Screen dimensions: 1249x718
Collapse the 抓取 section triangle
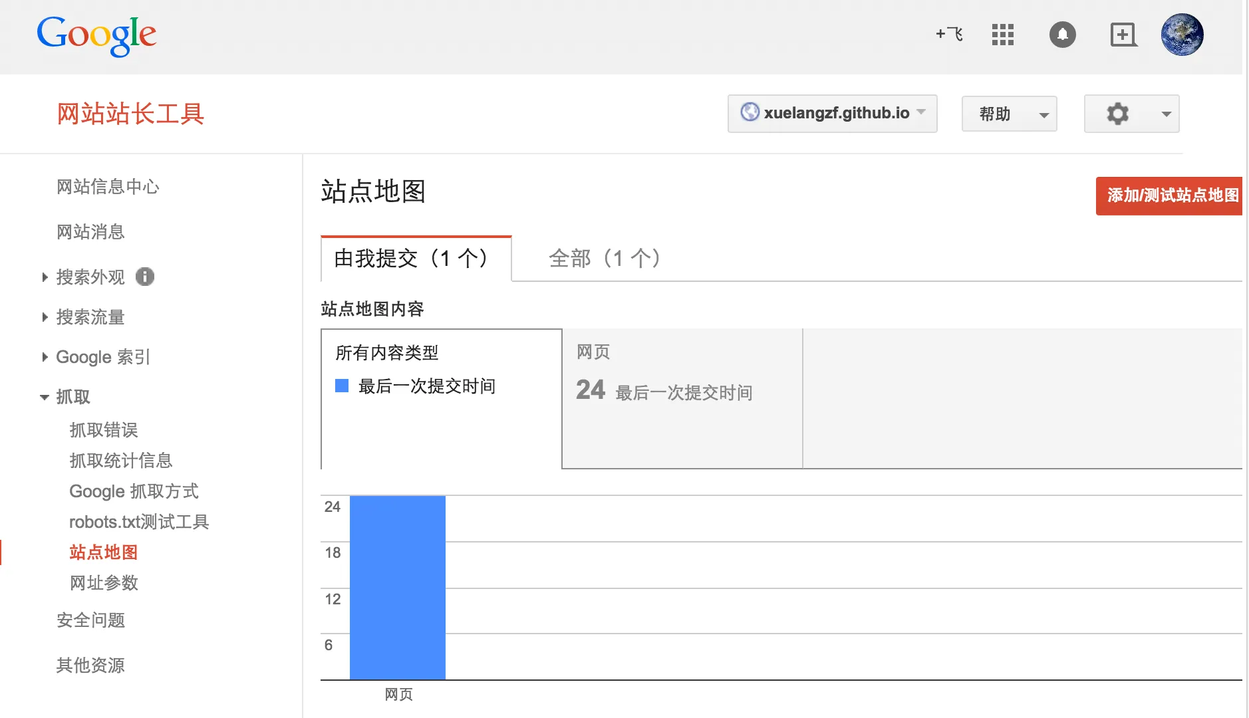45,397
